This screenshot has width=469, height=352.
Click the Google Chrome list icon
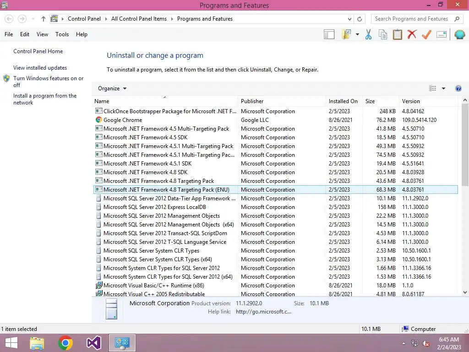(x=99, y=120)
